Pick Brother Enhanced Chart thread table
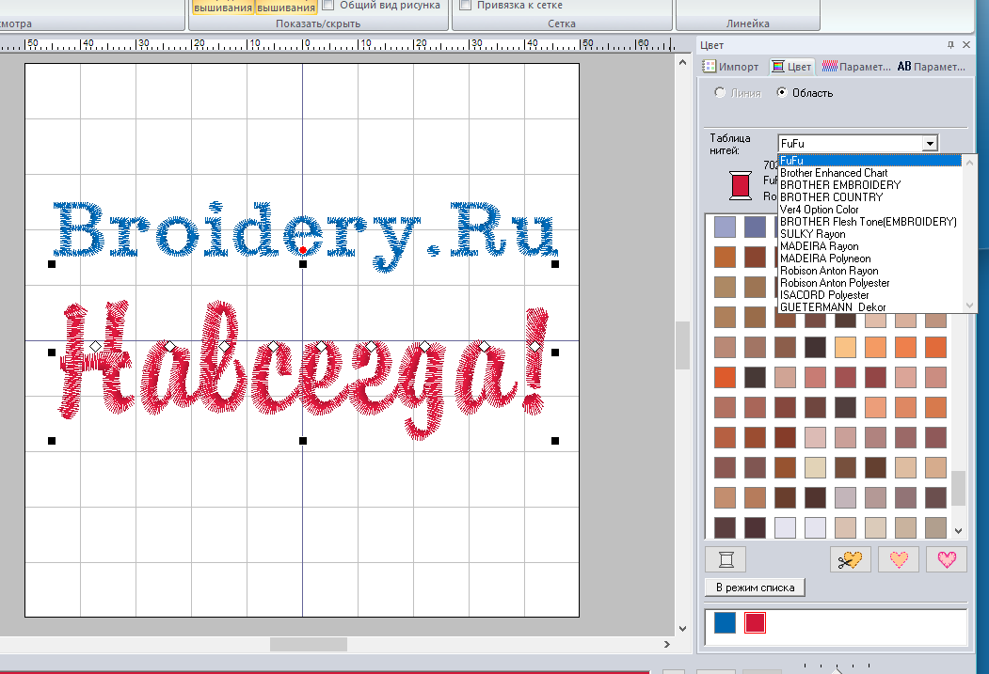989x674 pixels. tap(833, 173)
